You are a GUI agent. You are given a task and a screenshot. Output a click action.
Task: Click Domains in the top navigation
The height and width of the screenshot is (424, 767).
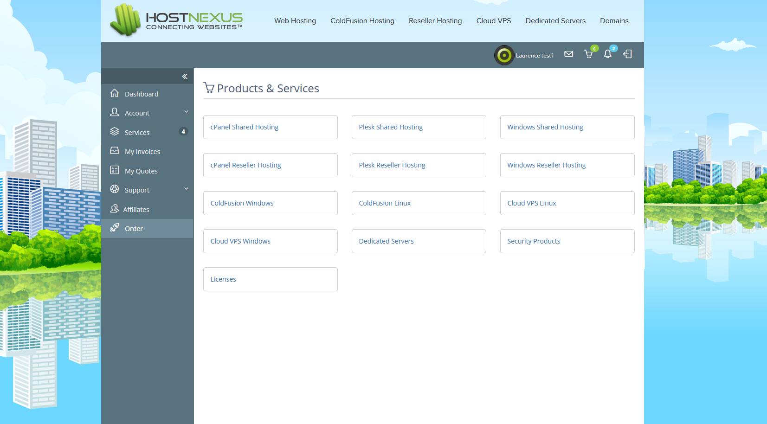(614, 21)
